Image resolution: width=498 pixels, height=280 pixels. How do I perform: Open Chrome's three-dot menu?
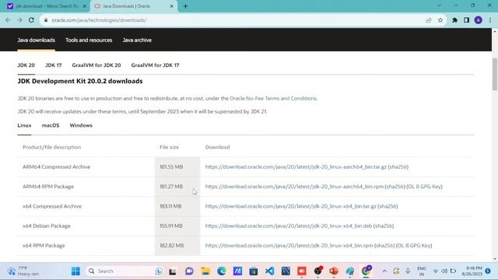490,20
